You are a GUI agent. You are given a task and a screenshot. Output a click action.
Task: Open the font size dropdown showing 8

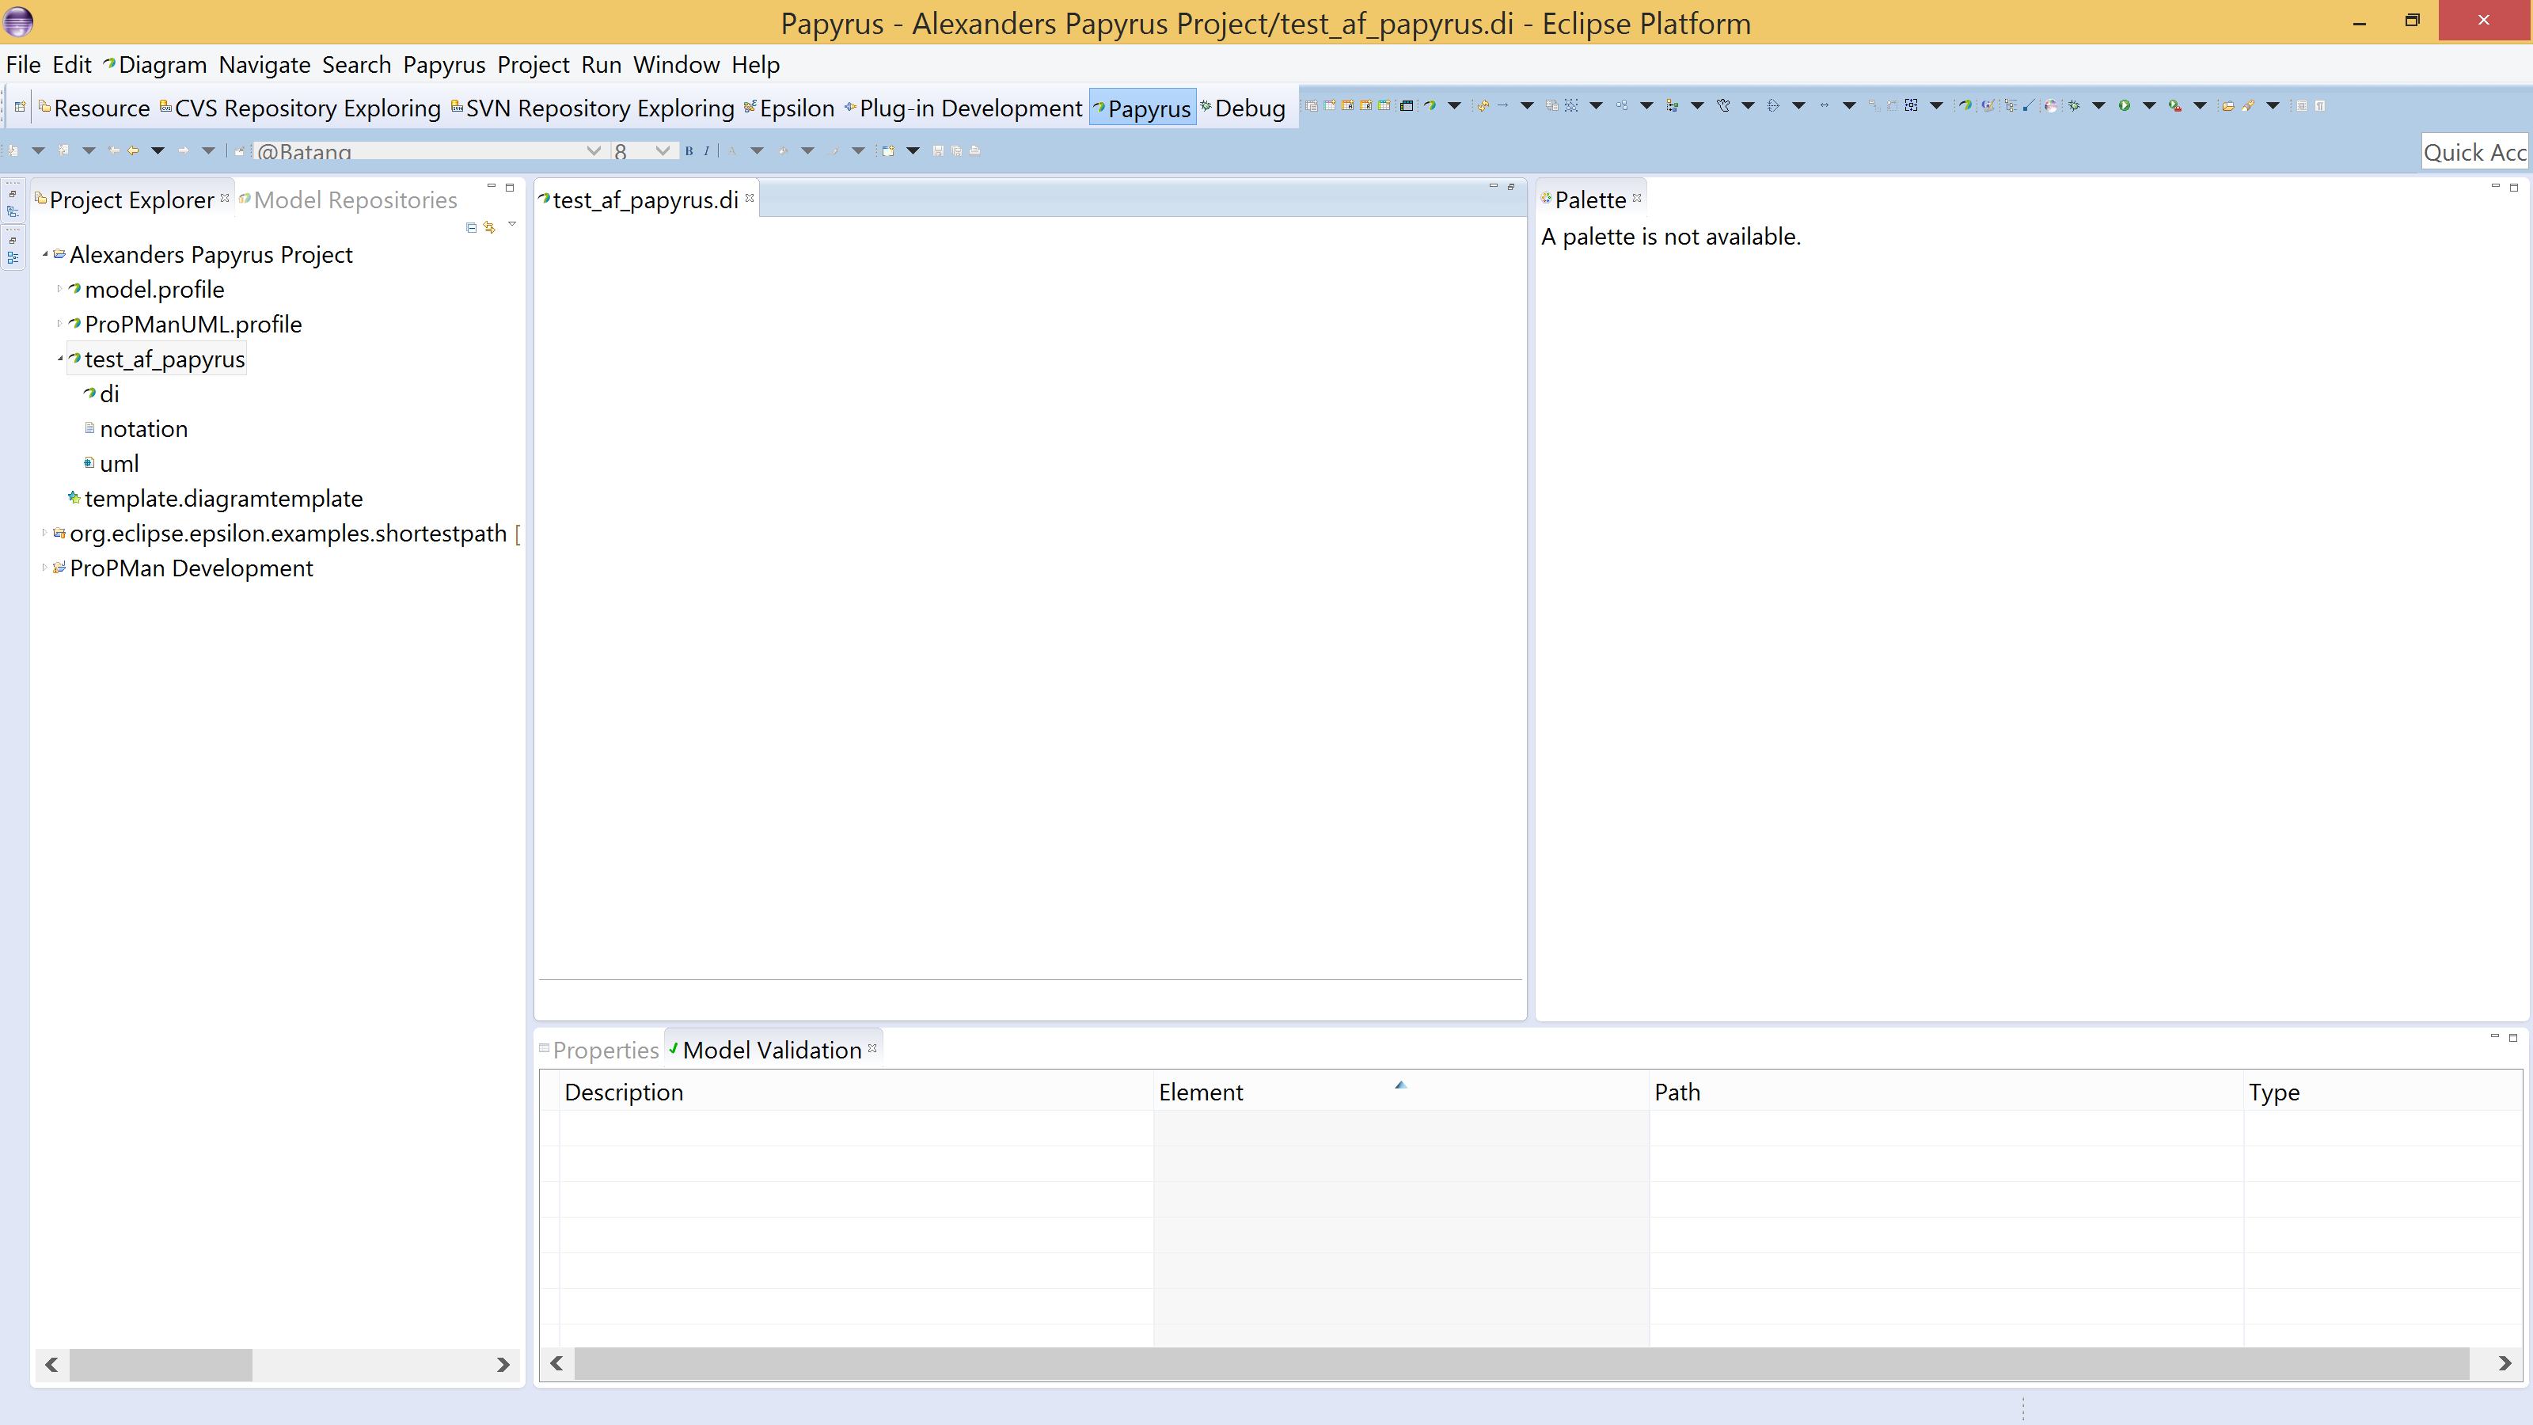[662, 150]
